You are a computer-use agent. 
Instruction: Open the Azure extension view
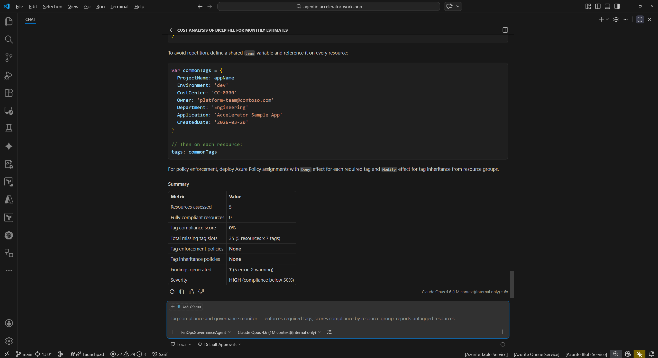(9, 200)
